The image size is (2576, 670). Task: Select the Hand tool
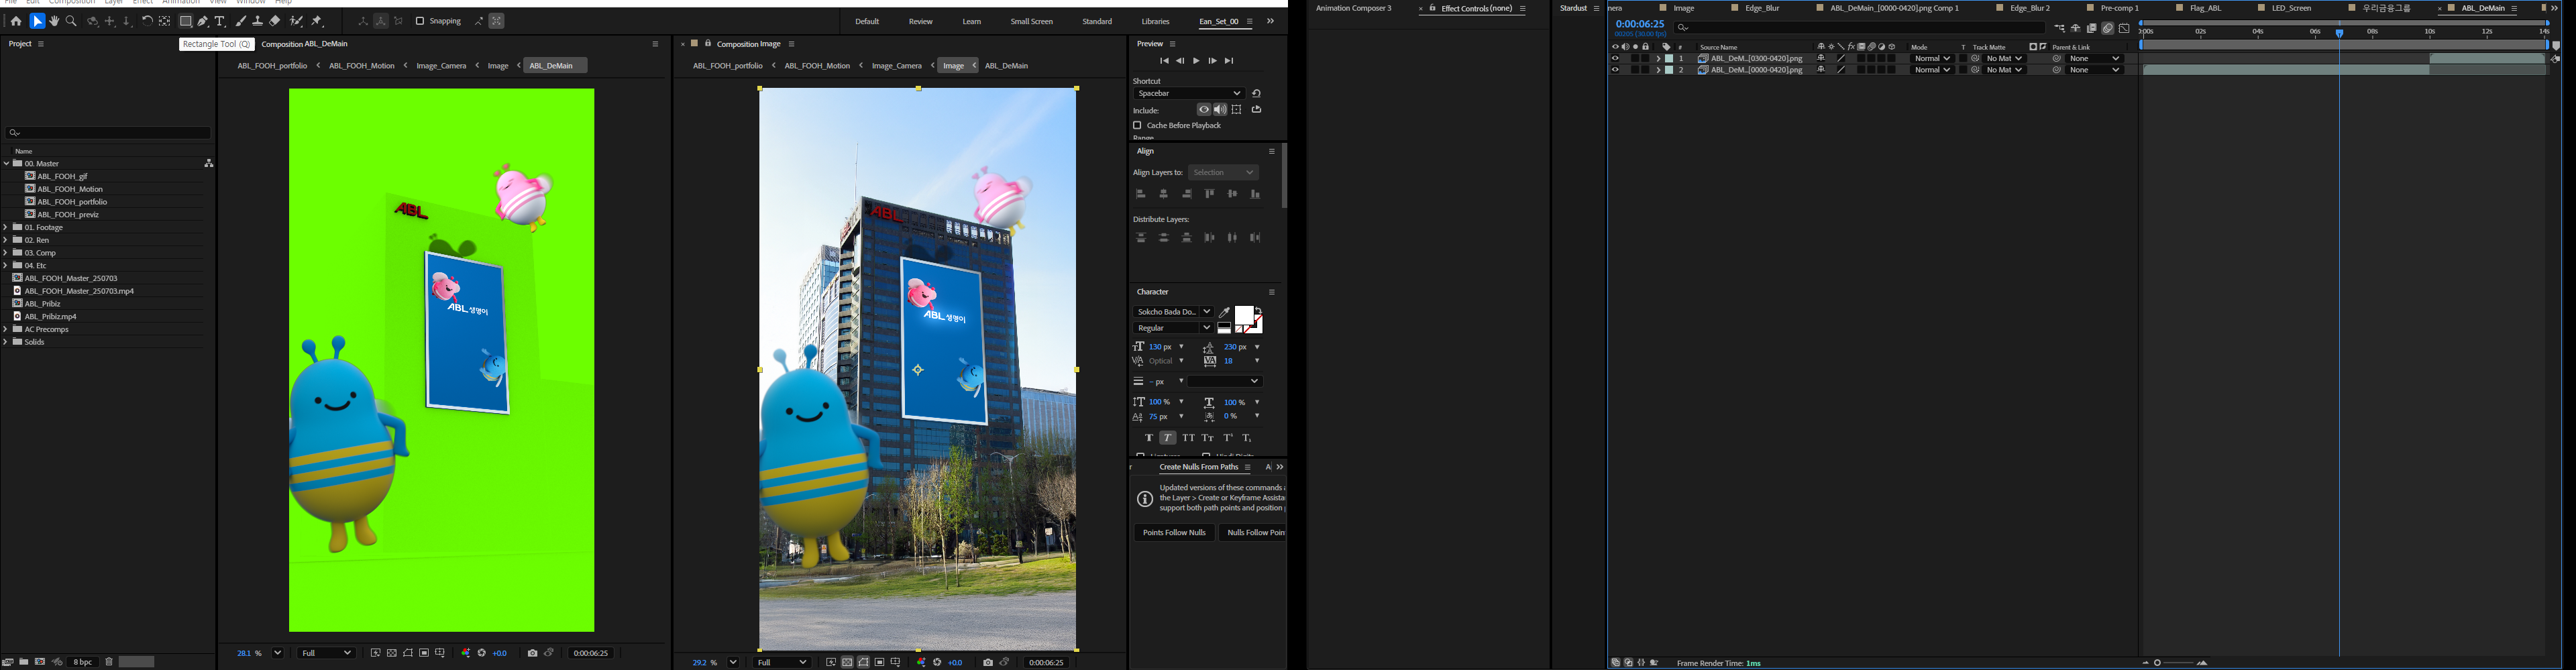click(x=54, y=21)
